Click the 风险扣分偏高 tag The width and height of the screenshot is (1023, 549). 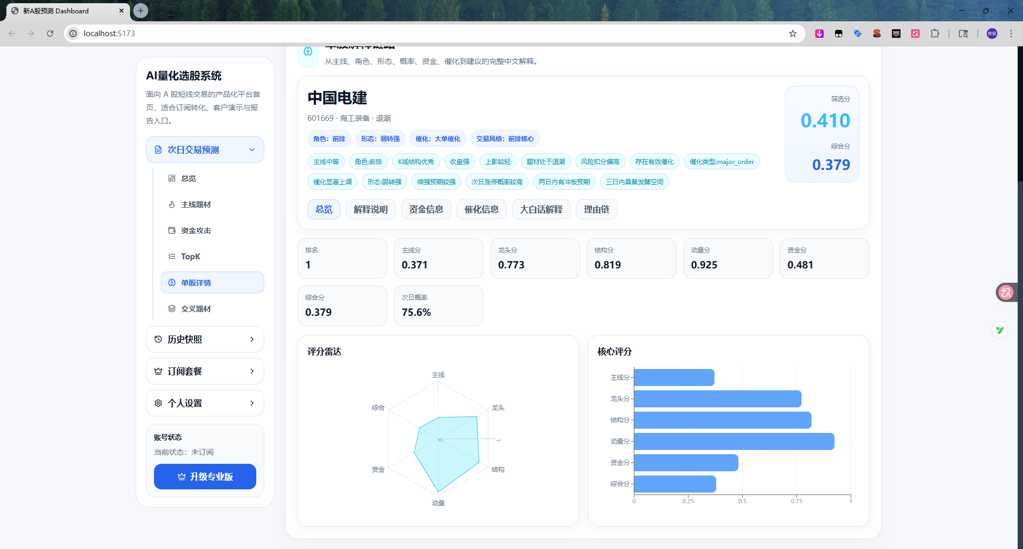click(600, 162)
